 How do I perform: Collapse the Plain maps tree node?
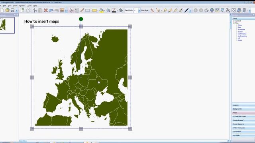[234, 23]
